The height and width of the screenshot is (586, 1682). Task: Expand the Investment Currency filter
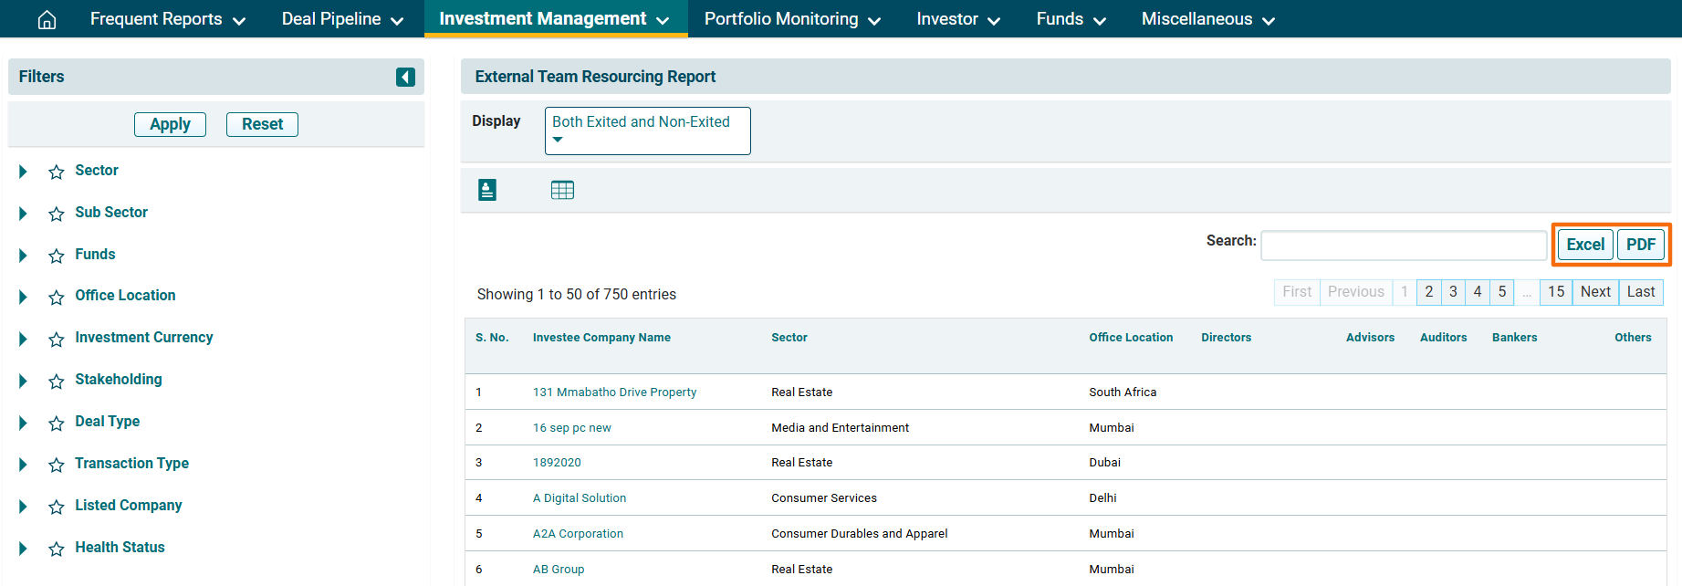click(x=24, y=339)
